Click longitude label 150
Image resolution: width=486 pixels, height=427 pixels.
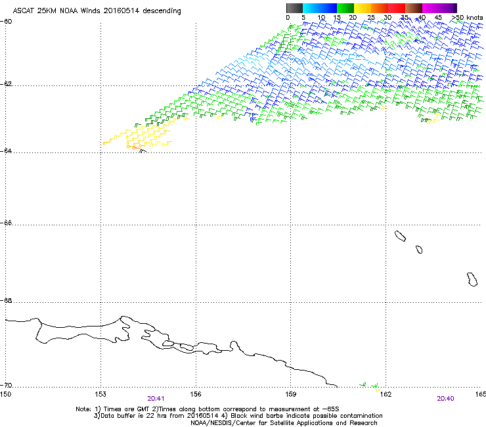tap(5, 393)
